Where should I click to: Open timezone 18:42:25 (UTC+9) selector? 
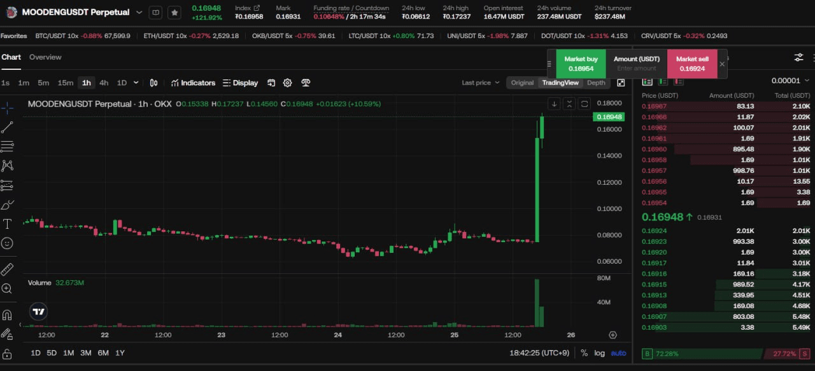(x=539, y=353)
